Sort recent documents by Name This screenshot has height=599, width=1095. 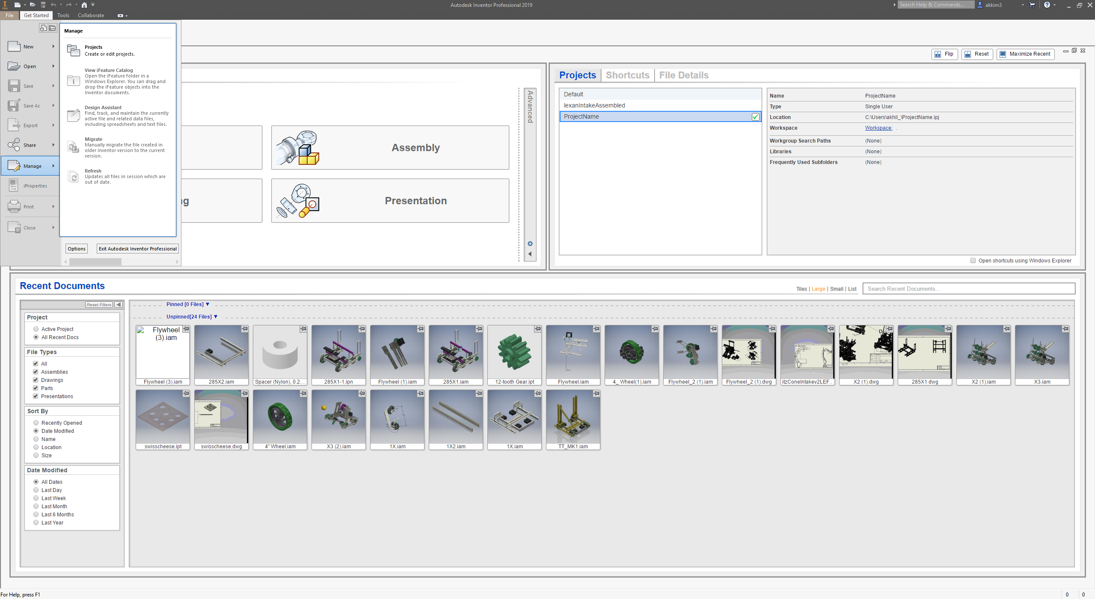36,439
